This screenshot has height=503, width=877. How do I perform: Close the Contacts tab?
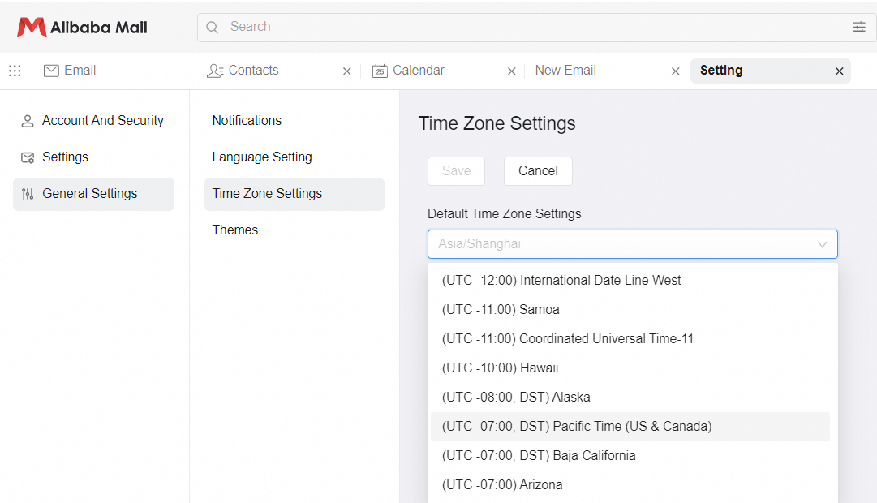point(347,71)
